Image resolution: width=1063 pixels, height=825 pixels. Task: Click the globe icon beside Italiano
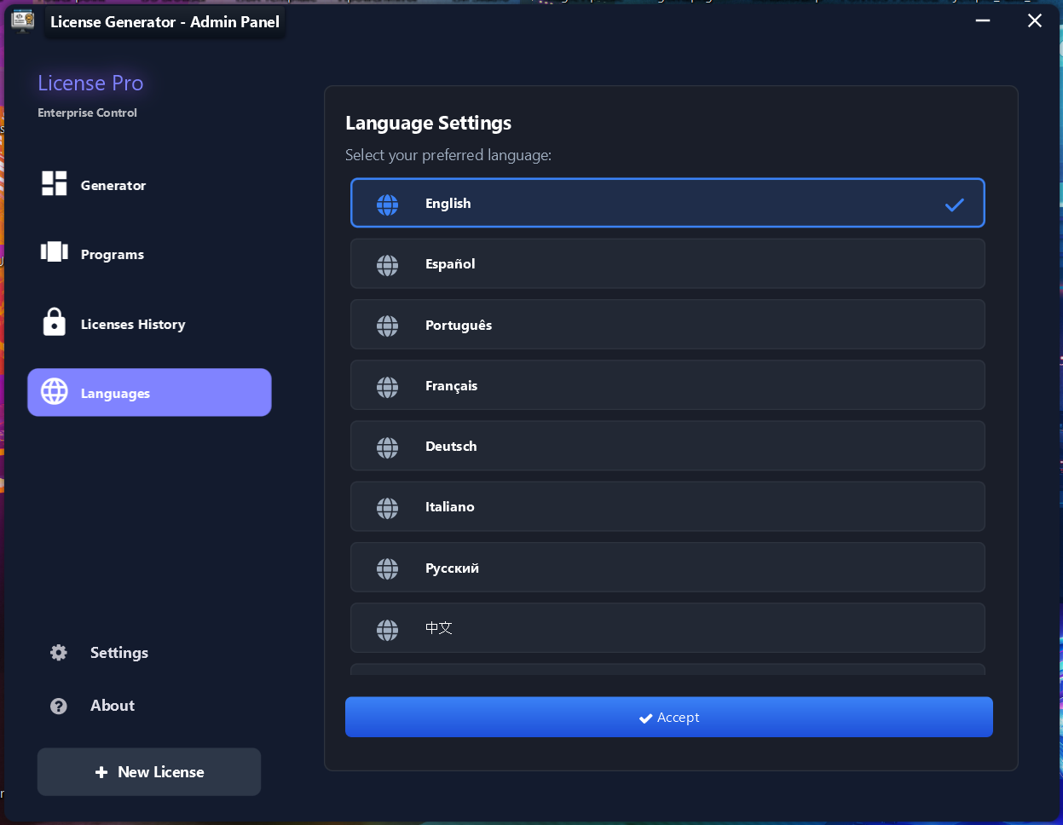[388, 508]
